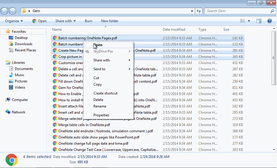The height and width of the screenshot is (168, 277).
Task: Click Chrome icon of Merge table cells file
Action: coord(55,125)
